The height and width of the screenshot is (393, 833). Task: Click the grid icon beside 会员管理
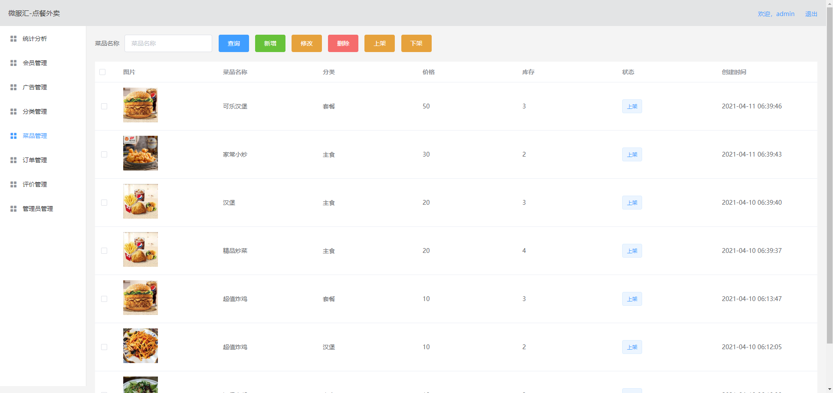[x=13, y=63]
